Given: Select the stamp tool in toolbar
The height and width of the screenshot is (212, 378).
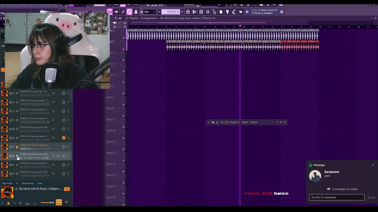Looking at the screenshot, I should (x=136, y=12).
